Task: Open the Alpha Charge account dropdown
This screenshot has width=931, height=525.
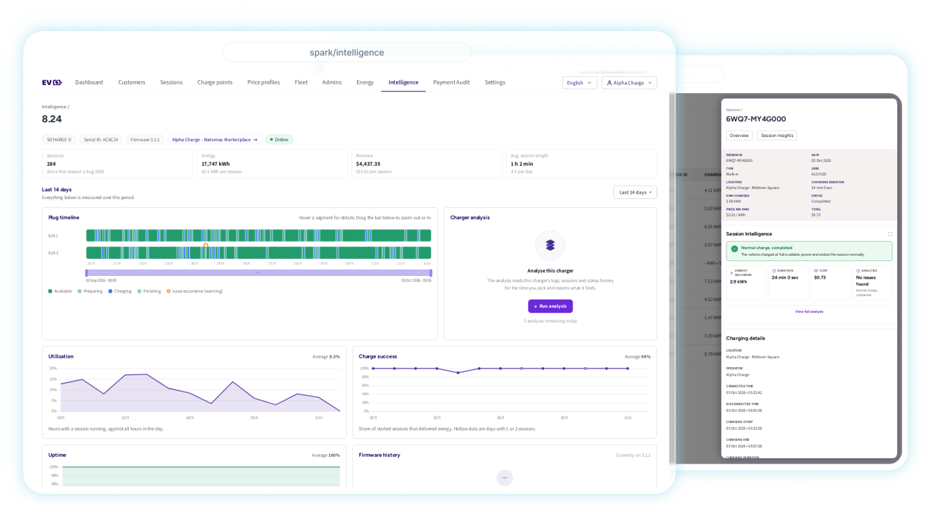Action: 629,83
